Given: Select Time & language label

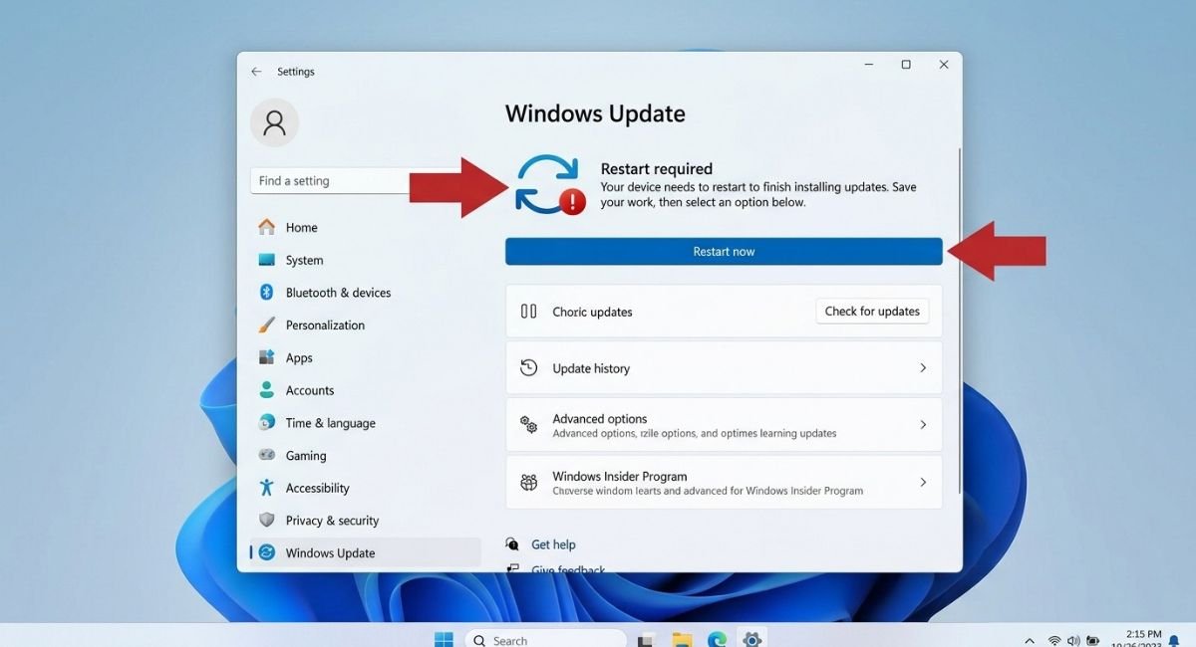Looking at the screenshot, I should tap(330, 423).
